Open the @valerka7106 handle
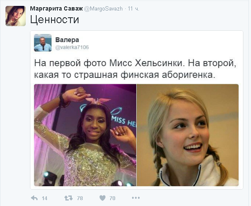This screenshot has width=251, height=206. click(72, 47)
